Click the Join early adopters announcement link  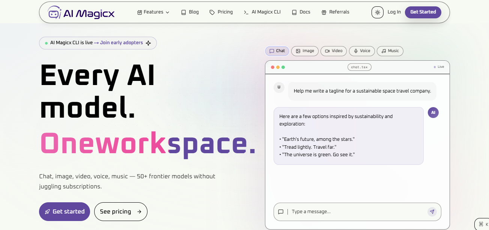(x=121, y=43)
